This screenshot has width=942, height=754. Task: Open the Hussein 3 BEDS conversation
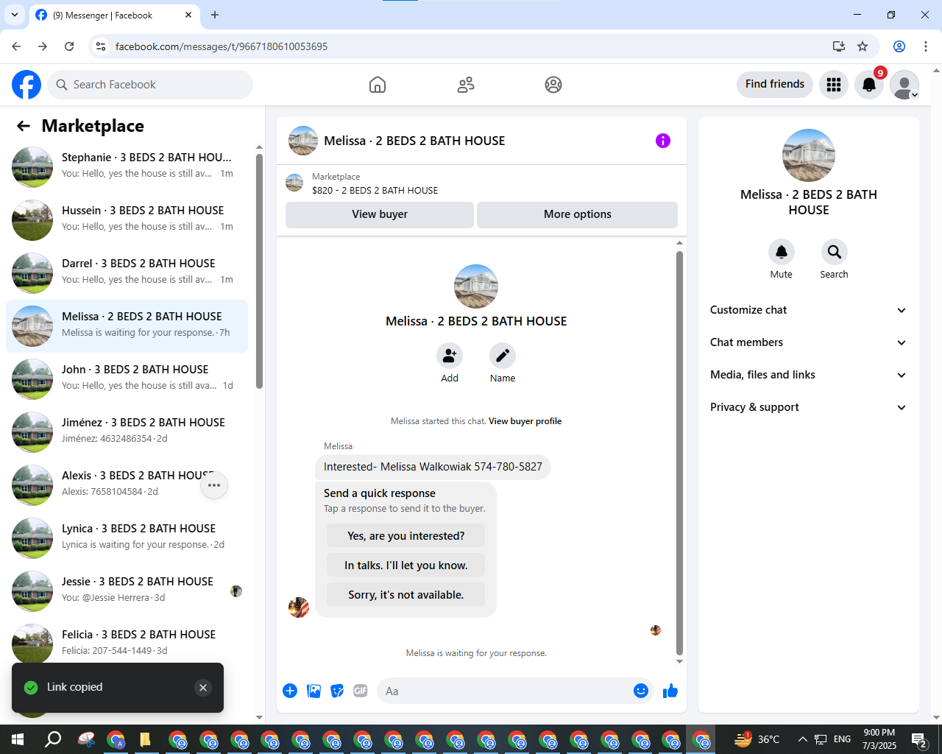point(127,219)
